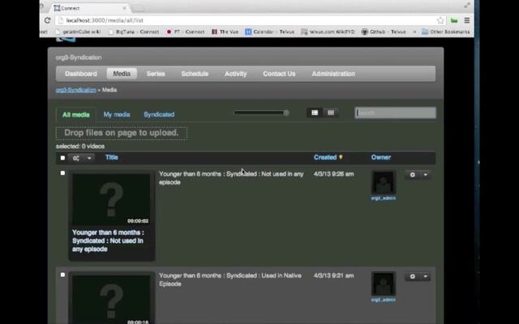Open gear dropdown for second video
The width and height of the screenshot is (519, 324).
click(417, 277)
